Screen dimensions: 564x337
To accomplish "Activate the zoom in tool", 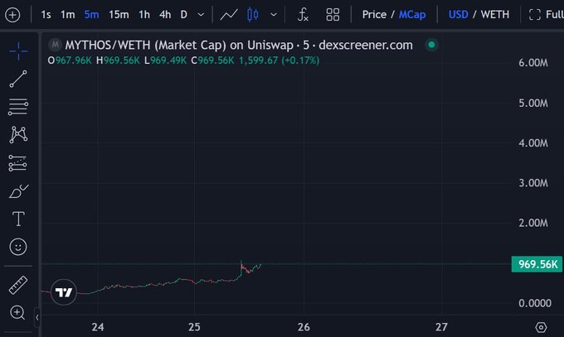I will (17, 312).
